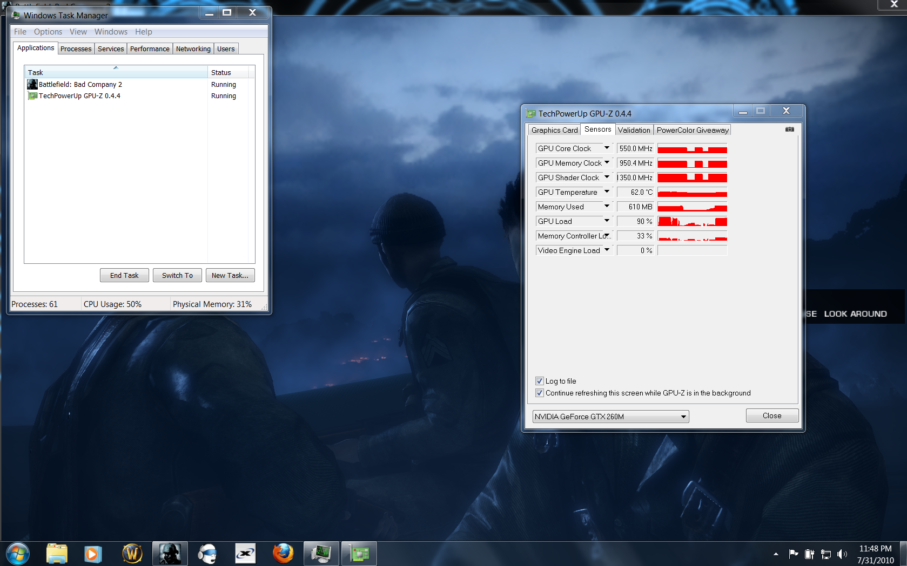Launch Windows Media Player from taskbar
Viewport: 907px width, 566px height.
click(x=92, y=554)
